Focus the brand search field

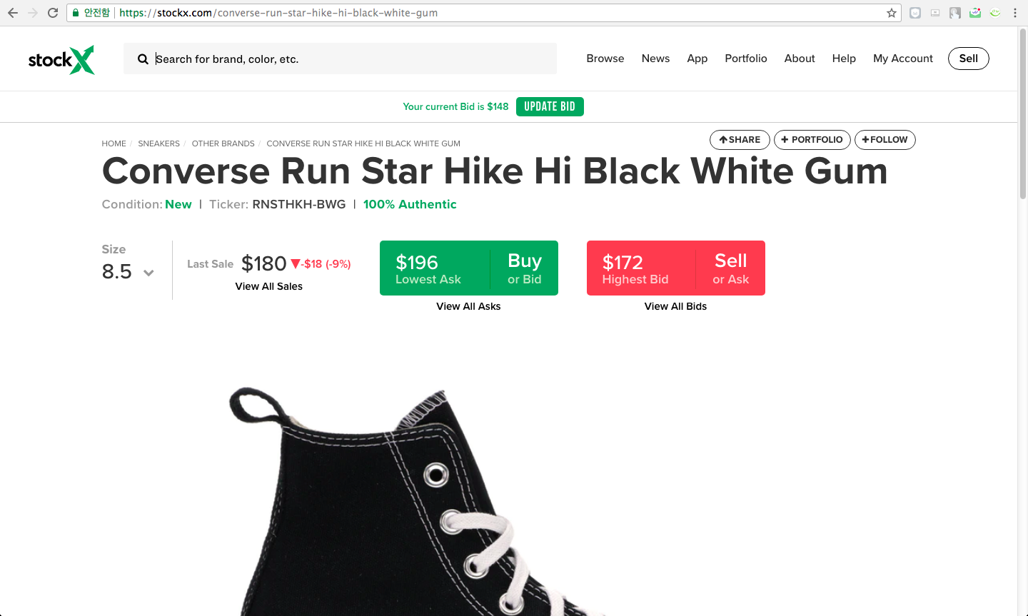click(340, 59)
